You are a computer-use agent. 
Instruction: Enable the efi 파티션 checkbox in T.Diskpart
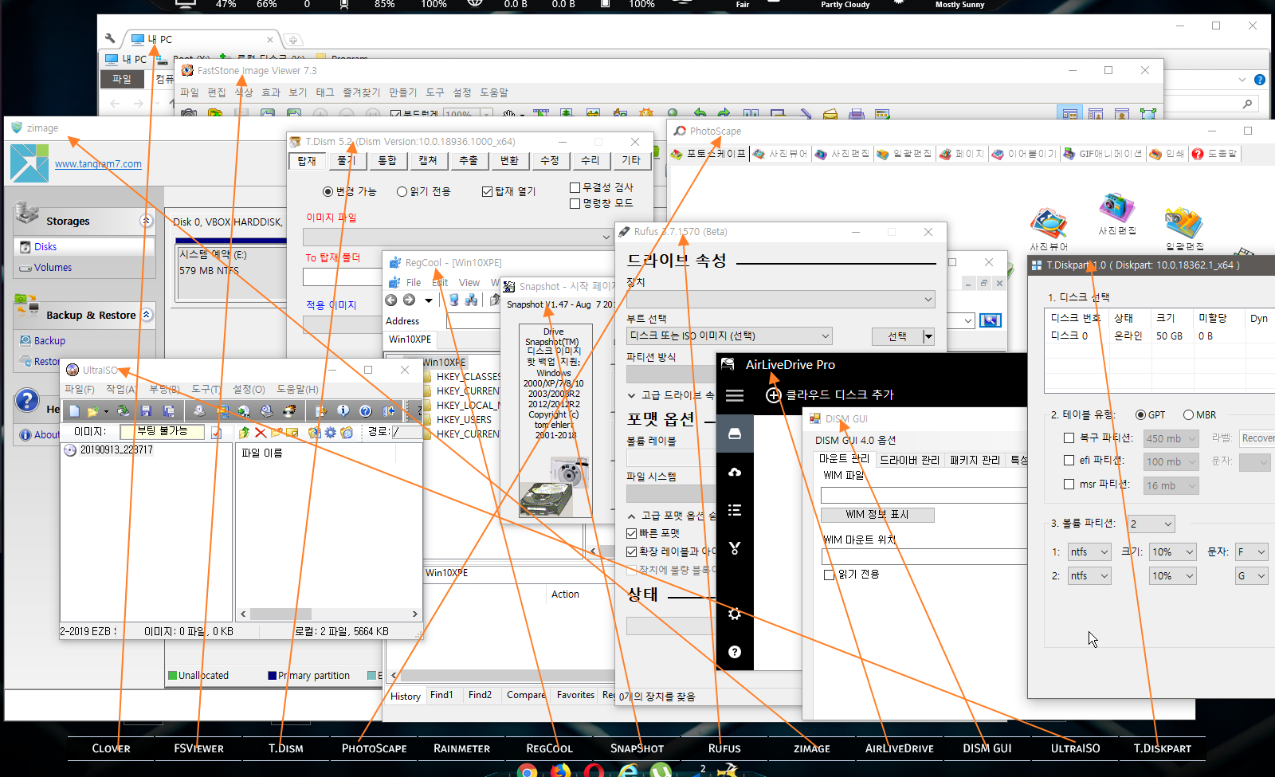tap(1069, 460)
